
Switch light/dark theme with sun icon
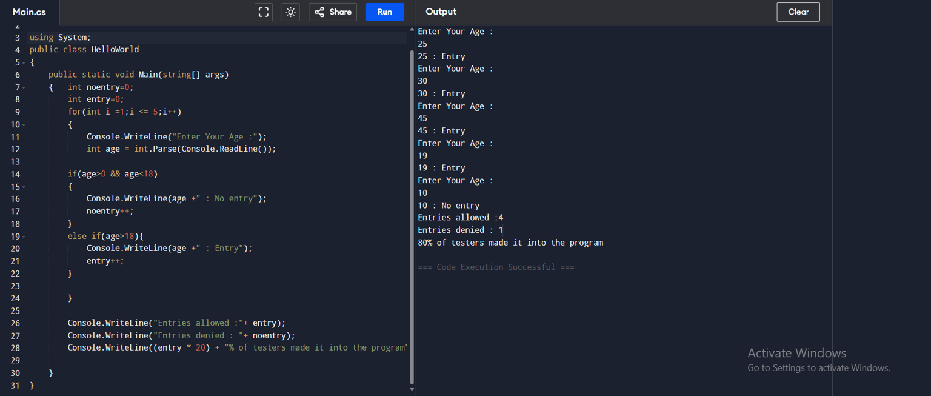tap(291, 12)
